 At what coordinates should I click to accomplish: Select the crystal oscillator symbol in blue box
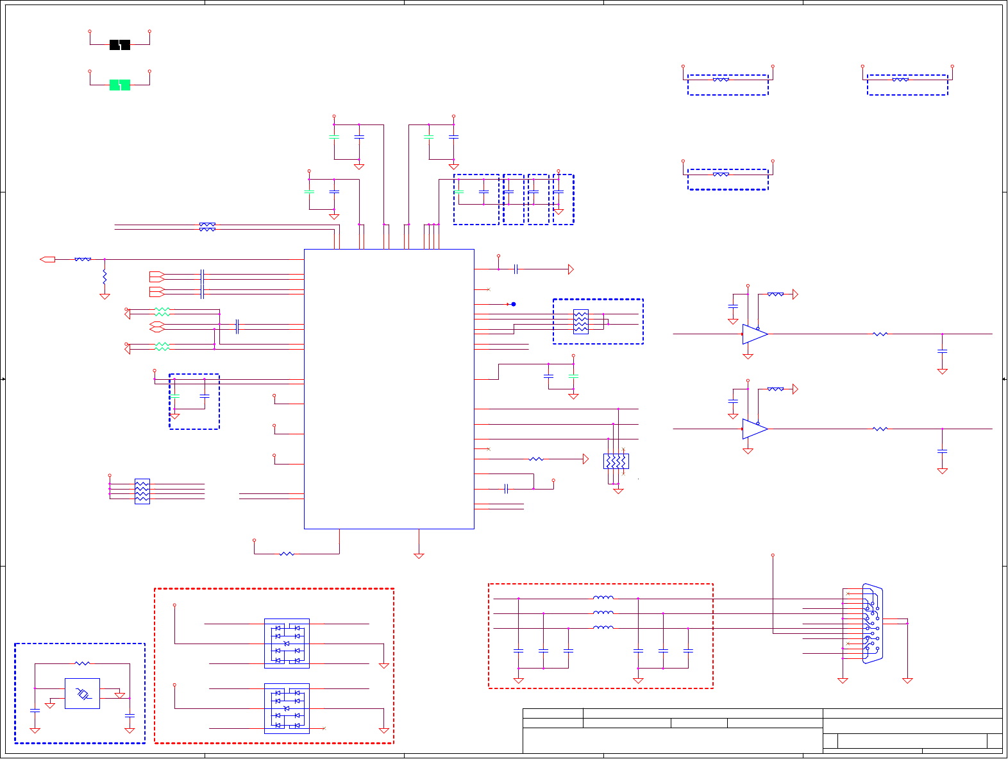coord(82,694)
